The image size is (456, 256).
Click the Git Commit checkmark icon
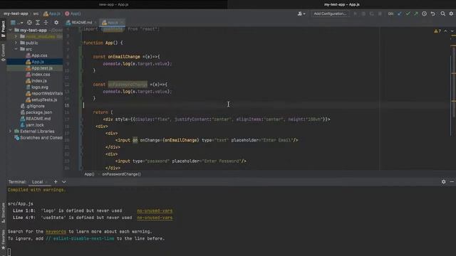click(x=408, y=14)
